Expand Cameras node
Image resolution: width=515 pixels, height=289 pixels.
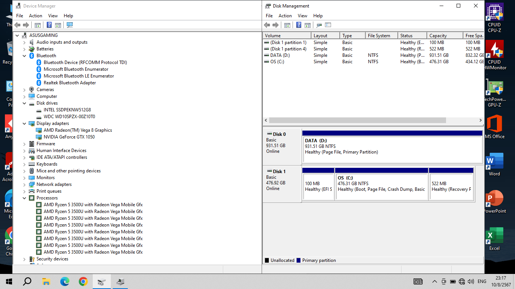coord(25,90)
